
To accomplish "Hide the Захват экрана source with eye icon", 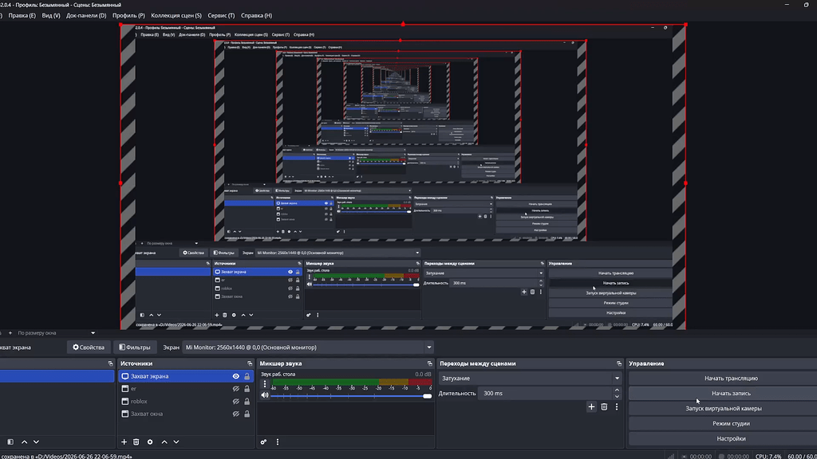I will click(x=236, y=376).
